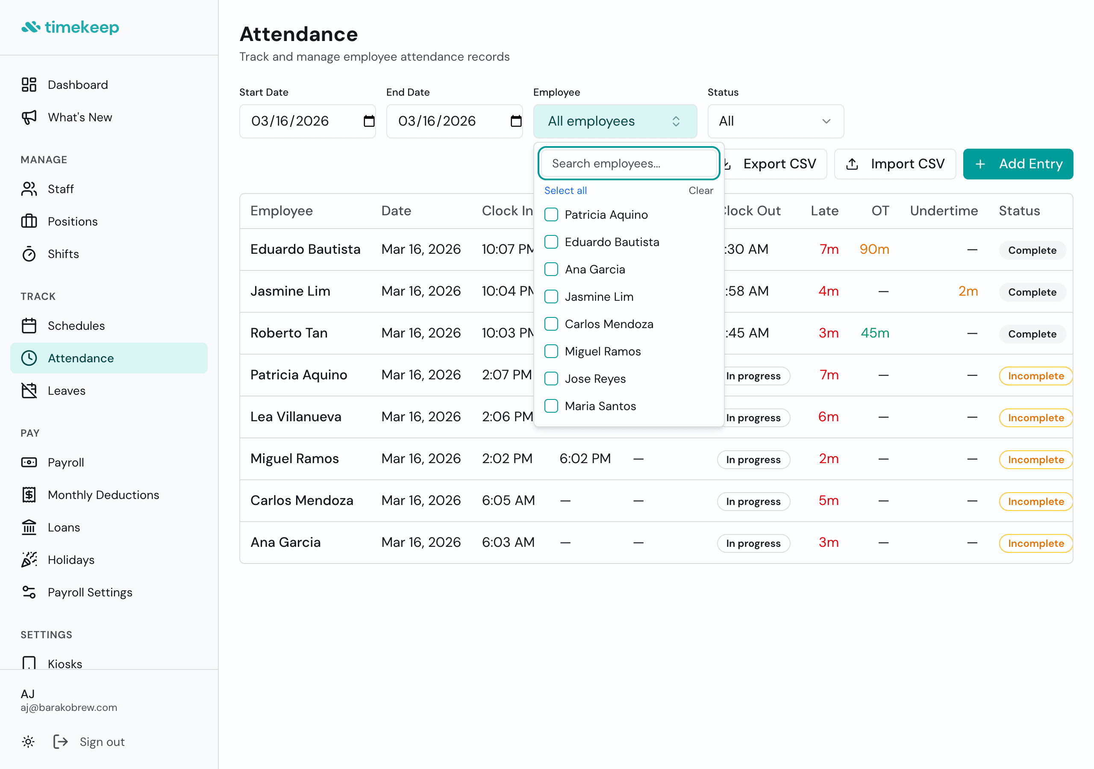Open the Dashboard from sidebar
This screenshot has height=769, width=1094.
pos(78,84)
